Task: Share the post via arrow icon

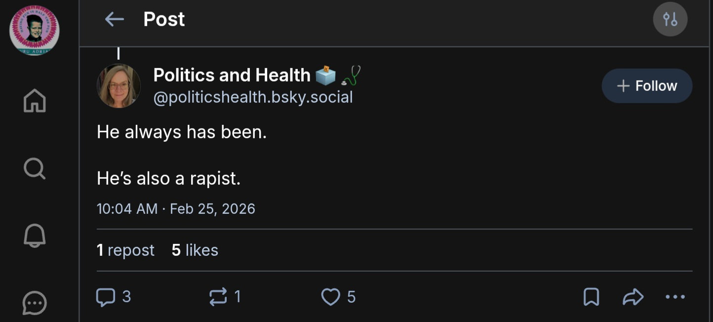Action: 633,297
